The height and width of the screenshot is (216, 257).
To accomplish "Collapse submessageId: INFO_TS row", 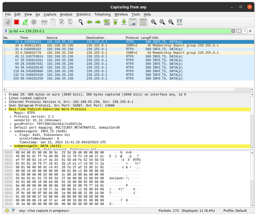I will point(11,131).
